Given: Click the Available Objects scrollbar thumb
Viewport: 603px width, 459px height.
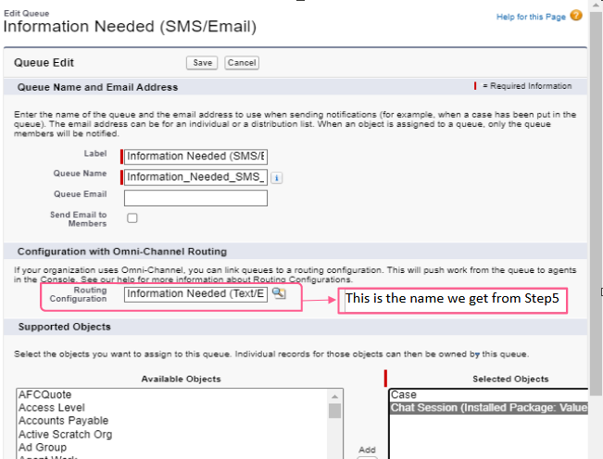Looking at the screenshot, I should 334,411.
